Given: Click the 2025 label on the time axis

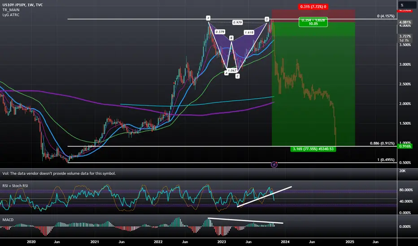Looking at the screenshot, I should coord(350,242).
